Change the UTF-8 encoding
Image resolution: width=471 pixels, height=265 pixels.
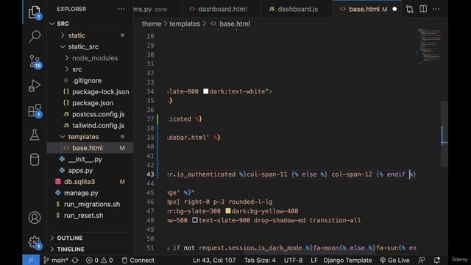pyautogui.click(x=293, y=260)
